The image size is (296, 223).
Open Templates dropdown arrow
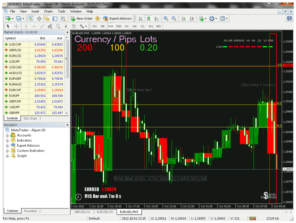227,19
